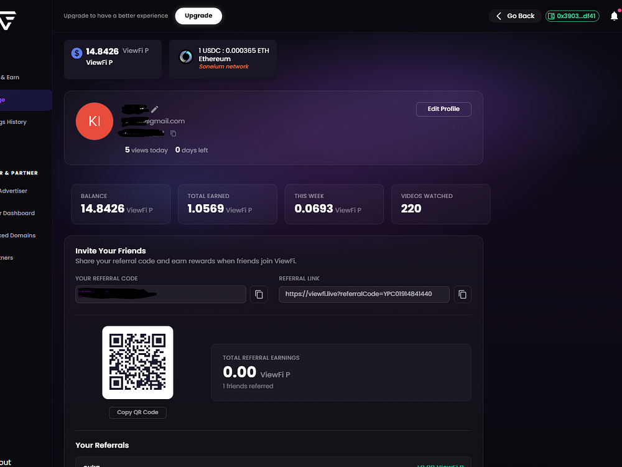Select the highlighted purple sidebar item
The width and height of the screenshot is (622, 467).
coord(26,100)
